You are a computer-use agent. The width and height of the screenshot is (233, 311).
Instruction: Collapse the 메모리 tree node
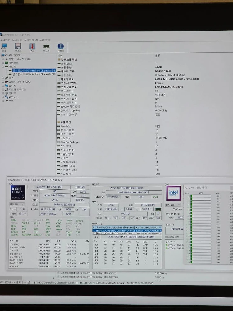3,67
